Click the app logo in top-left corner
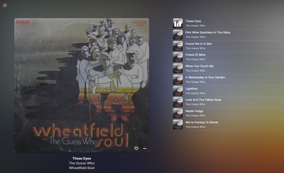Screen dimensions: 284x173 click(x=5, y=6)
